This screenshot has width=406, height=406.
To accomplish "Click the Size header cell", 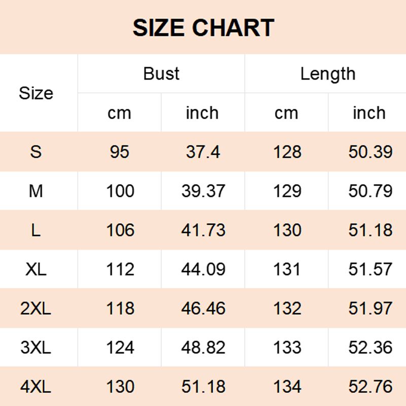I will (x=36, y=93).
